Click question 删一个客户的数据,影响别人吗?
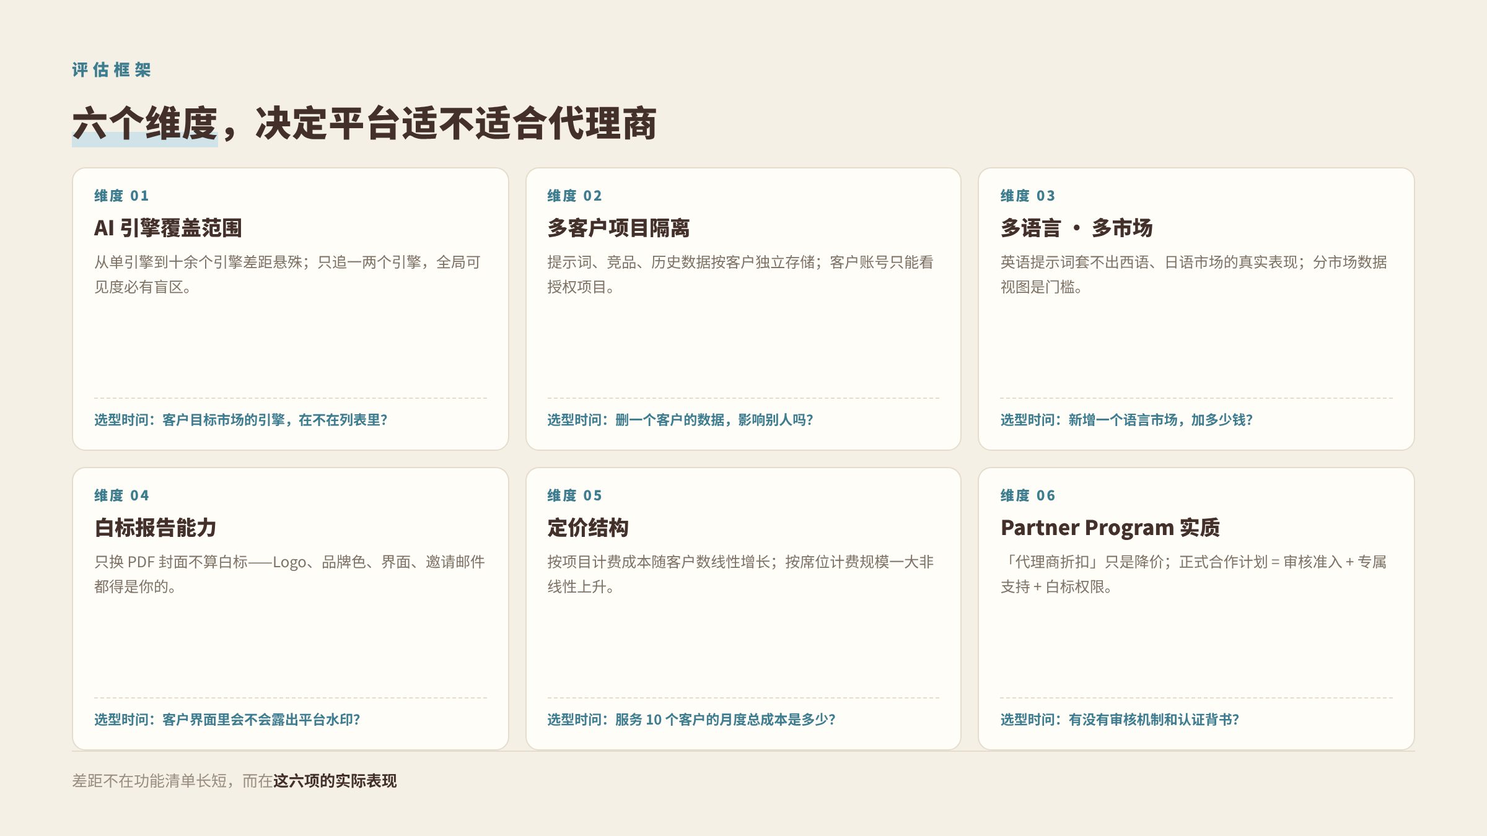This screenshot has width=1487, height=836. [x=714, y=420]
